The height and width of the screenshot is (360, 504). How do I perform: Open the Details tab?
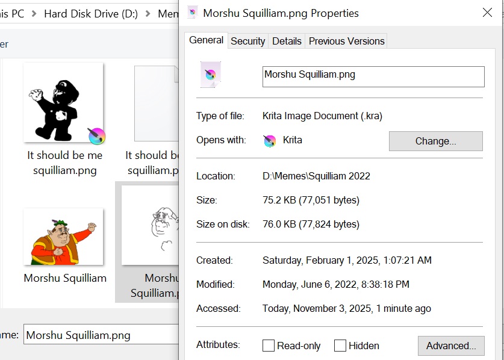[x=287, y=41]
